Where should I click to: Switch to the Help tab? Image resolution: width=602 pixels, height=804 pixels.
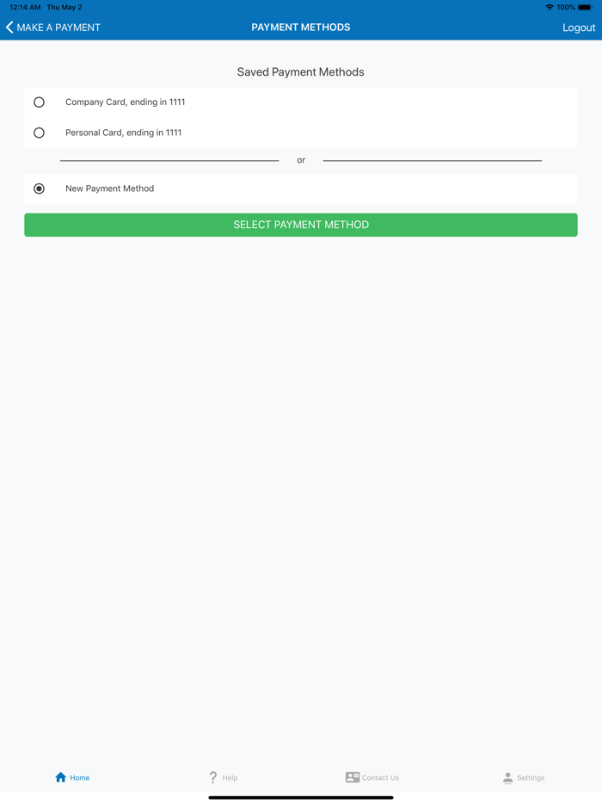223,777
